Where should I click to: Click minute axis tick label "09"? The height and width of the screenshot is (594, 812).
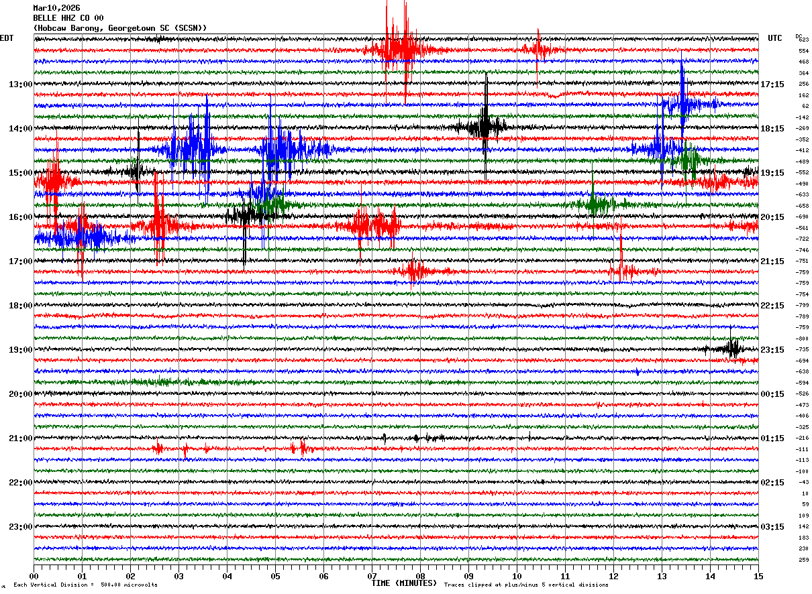pos(468,577)
